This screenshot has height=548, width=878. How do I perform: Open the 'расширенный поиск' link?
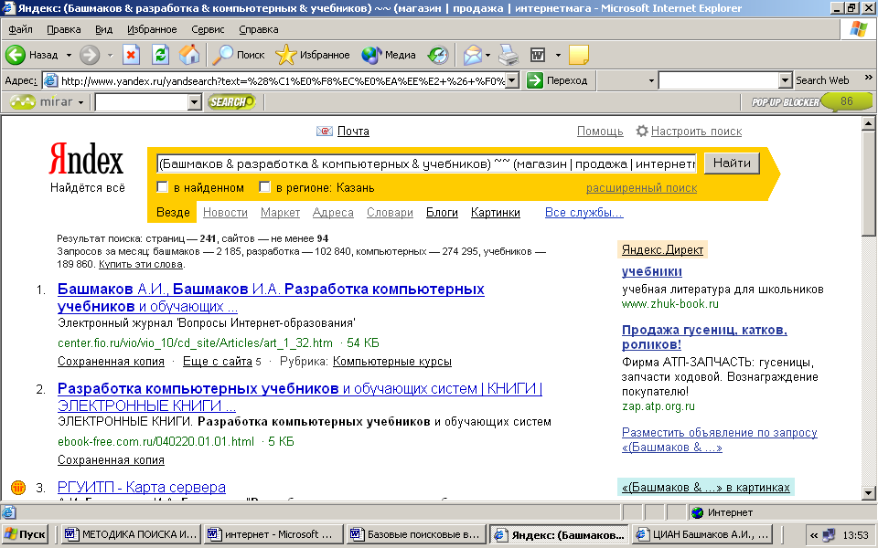point(642,188)
